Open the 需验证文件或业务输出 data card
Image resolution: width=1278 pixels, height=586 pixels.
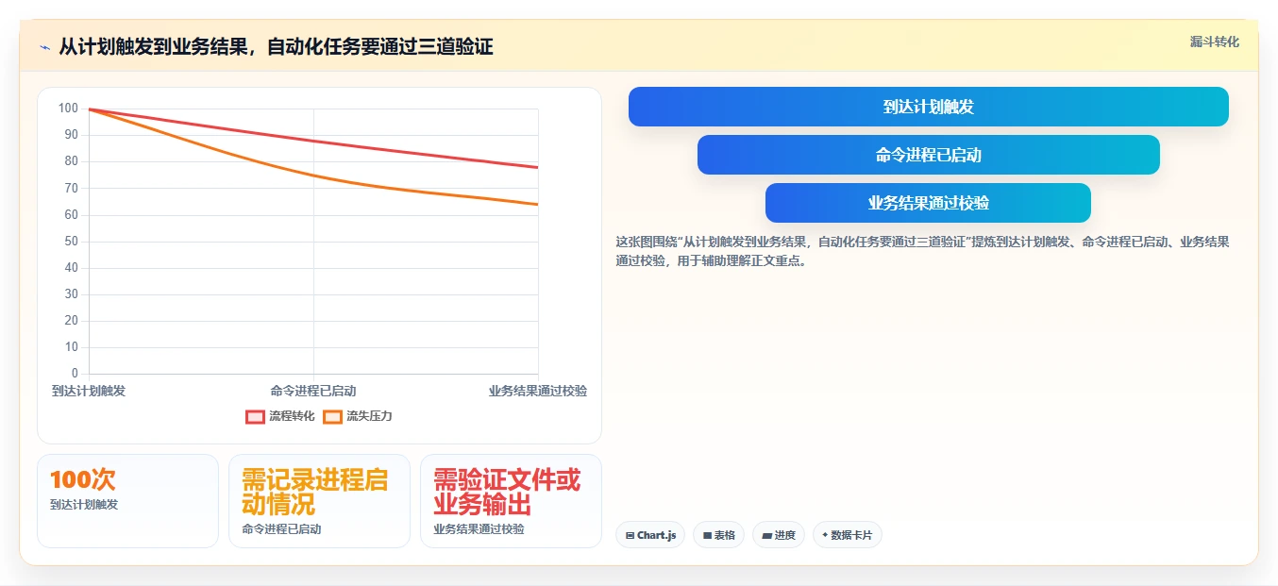tap(511, 501)
